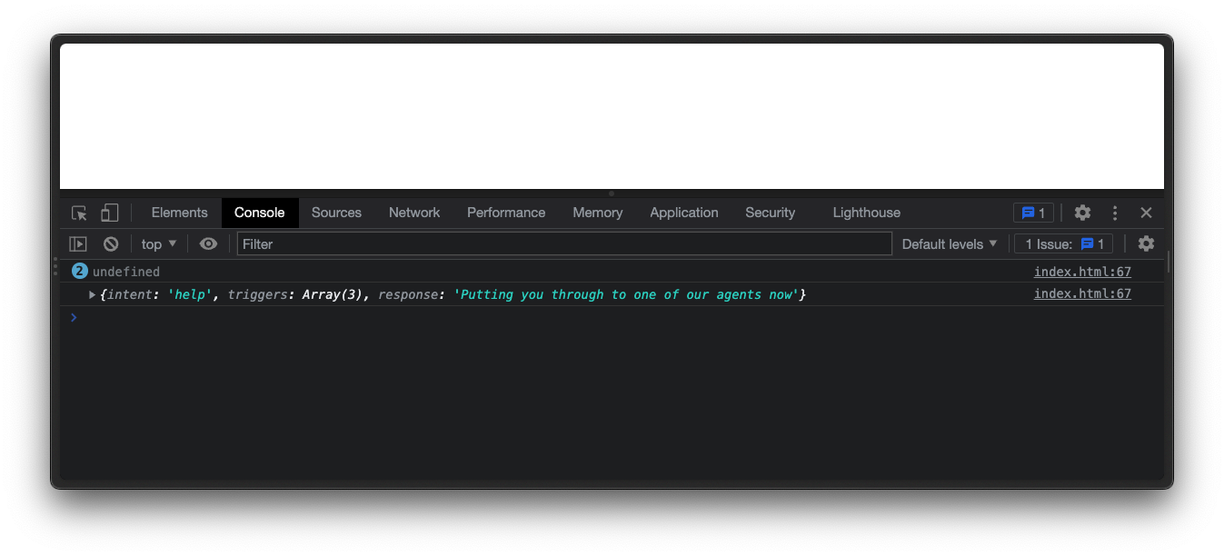The height and width of the screenshot is (556, 1224).
Task: Select the Console tab
Action: 260,213
